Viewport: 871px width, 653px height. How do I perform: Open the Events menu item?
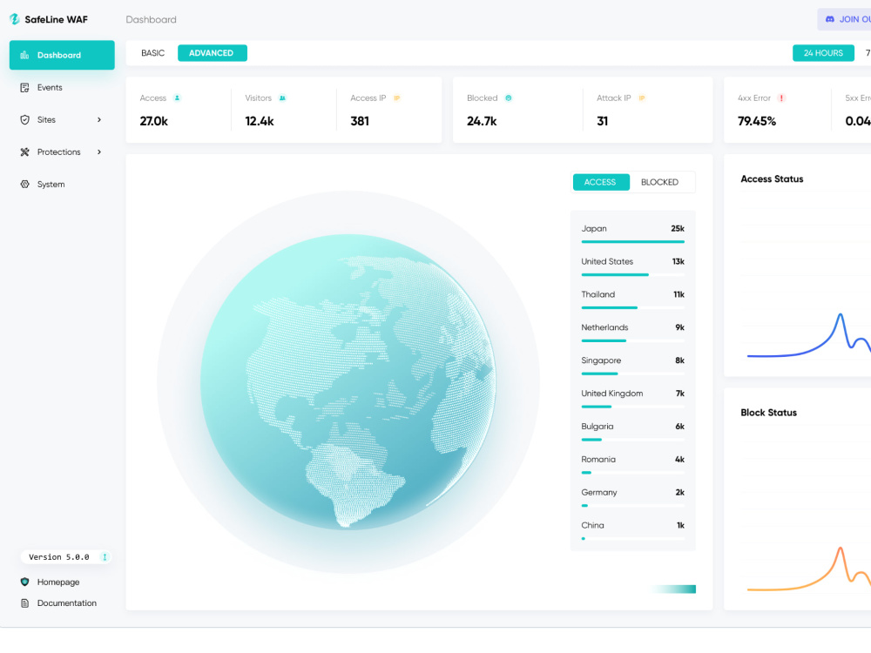tap(62, 88)
